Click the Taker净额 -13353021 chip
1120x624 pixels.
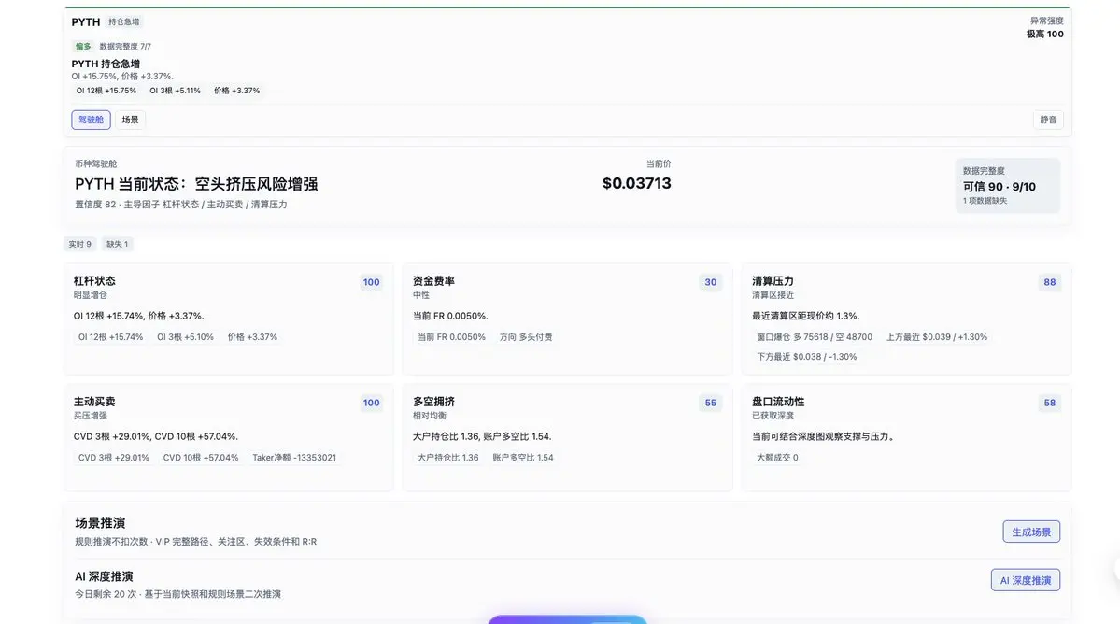[294, 458]
